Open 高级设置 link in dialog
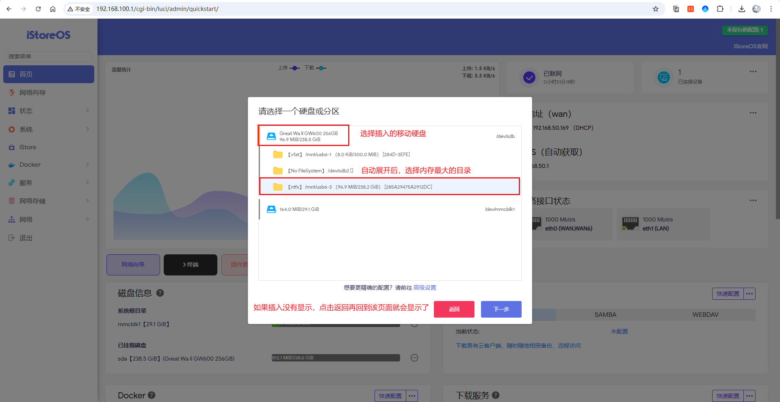This screenshot has width=780, height=402. [x=425, y=288]
